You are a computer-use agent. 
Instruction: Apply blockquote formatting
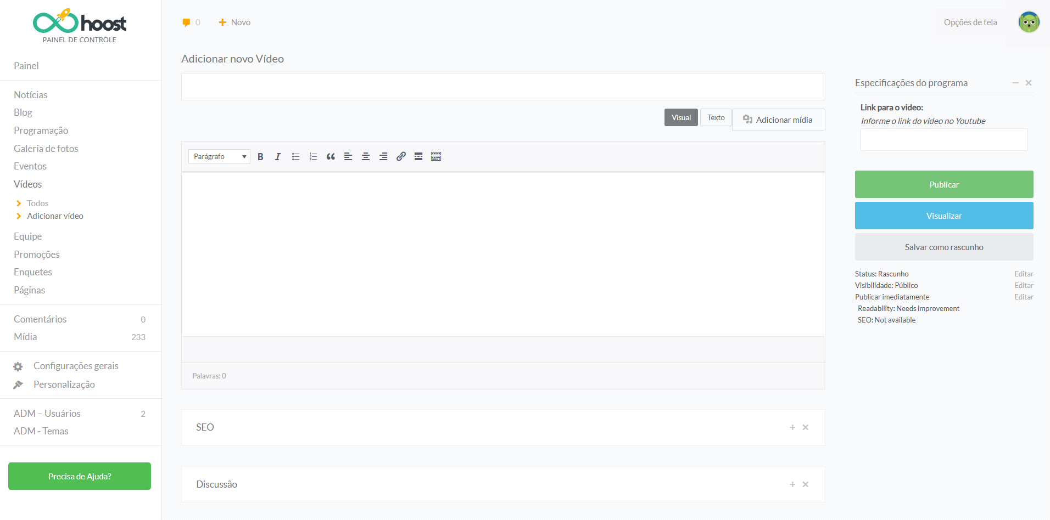(x=331, y=157)
